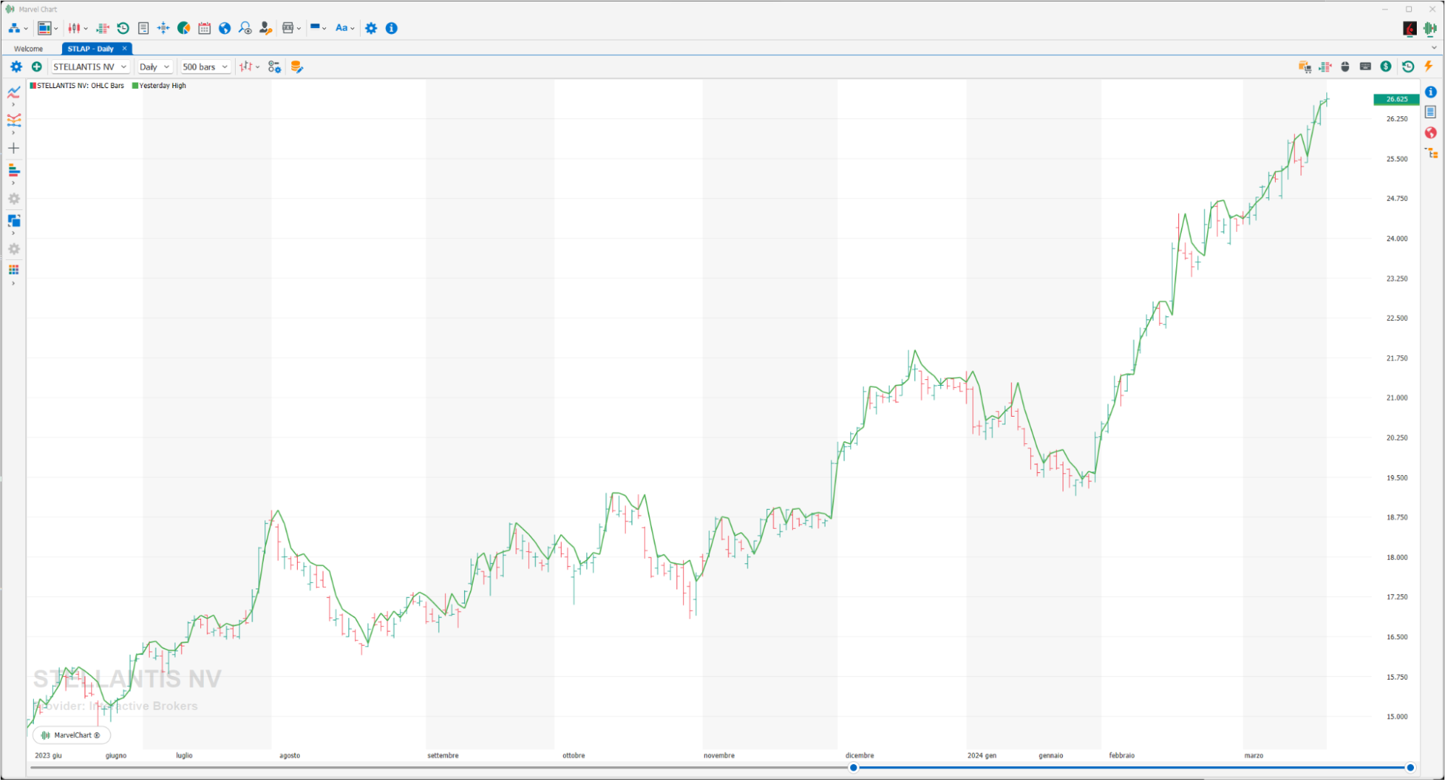Click the user with key account icon
Viewport: 1445px width, 780px height.
point(265,28)
